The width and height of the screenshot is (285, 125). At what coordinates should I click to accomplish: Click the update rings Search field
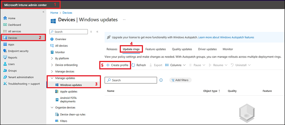pos(131,80)
